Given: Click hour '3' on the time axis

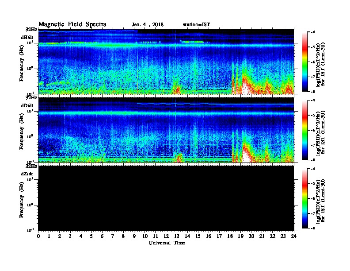Looking at the screenshot, I should pyautogui.click(x=70, y=236).
